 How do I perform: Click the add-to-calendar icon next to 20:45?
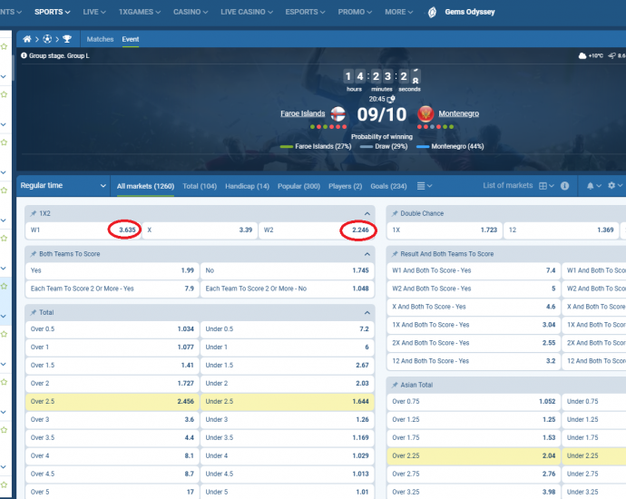coord(391,99)
